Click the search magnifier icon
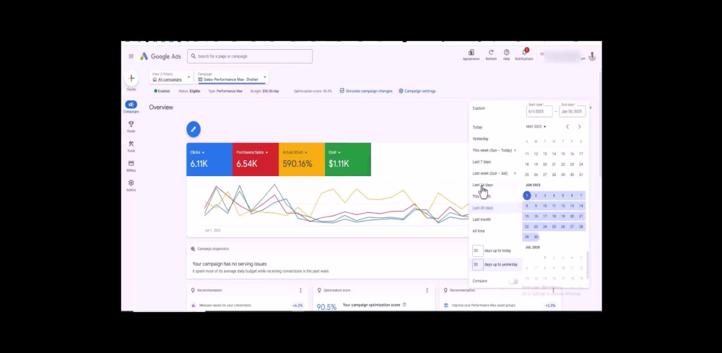This screenshot has width=722, height=353. point(193,56)
